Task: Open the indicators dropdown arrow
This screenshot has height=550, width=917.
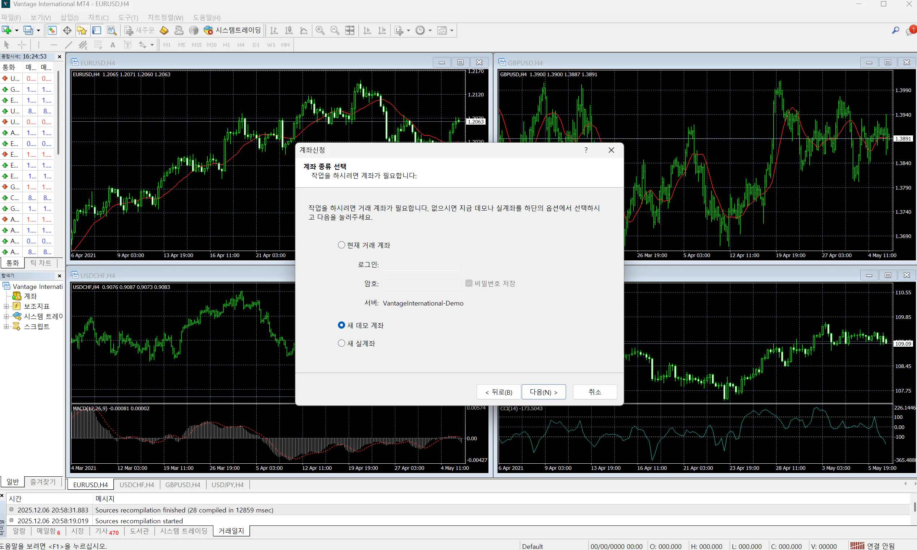Action: click(x=408, y=30)
